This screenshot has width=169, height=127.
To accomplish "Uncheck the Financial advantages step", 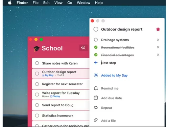I will [96, 55].
